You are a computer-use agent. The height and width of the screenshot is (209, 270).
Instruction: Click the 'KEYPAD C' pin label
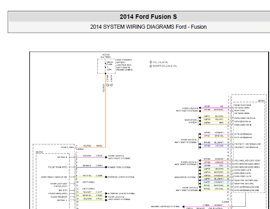click(62, 200)
